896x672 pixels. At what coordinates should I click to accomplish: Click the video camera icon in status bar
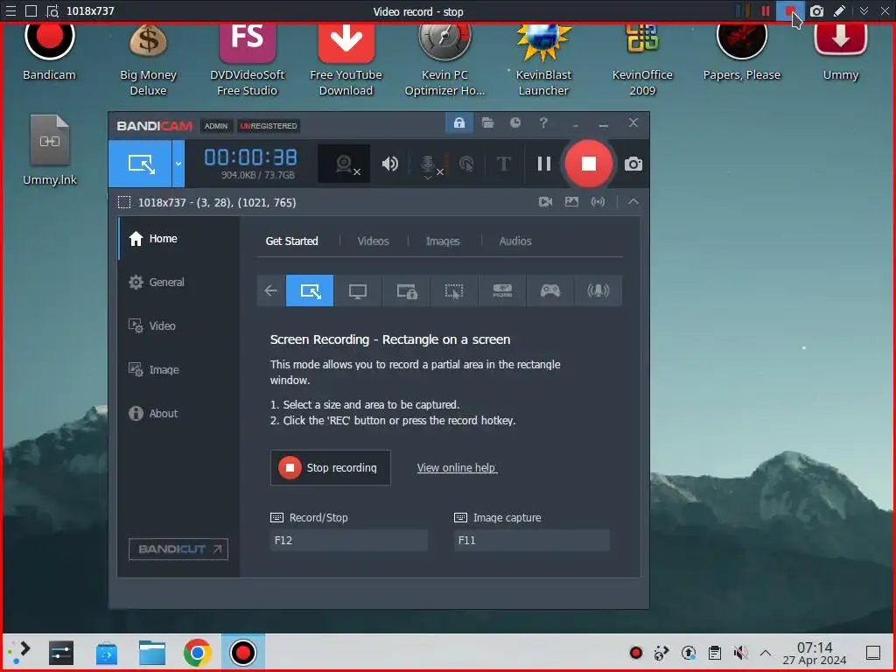(545, 202)
